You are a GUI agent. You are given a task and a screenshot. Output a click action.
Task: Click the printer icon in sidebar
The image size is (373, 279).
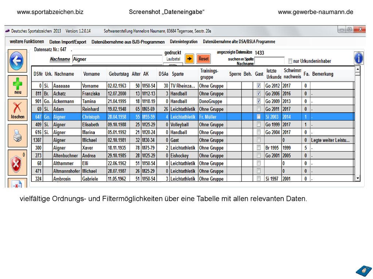click(x=17, y=136)
